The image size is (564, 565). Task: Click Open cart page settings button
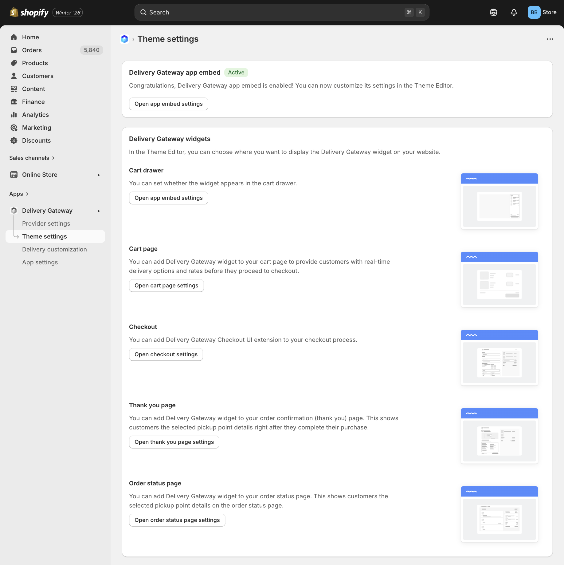pos(166,286)
